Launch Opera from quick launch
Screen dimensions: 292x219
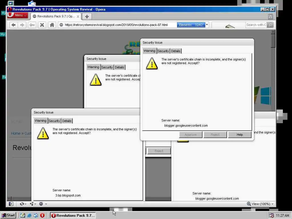[42, 216]
